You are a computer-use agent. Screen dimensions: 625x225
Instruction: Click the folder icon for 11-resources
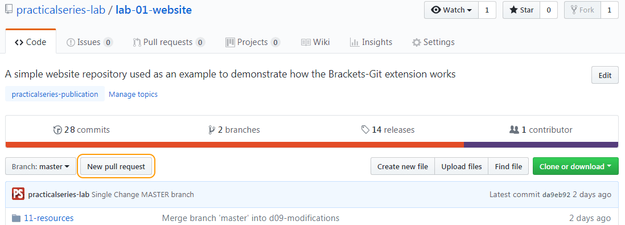(x=16, y=218)
